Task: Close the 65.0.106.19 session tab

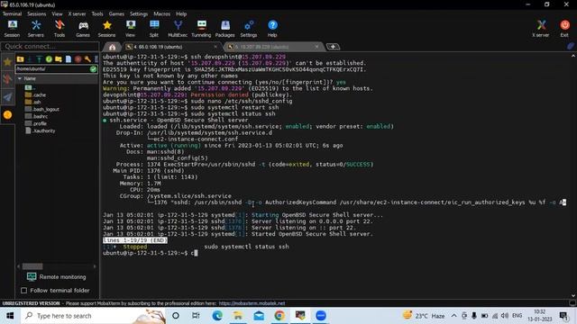Action: coord(215,47)
